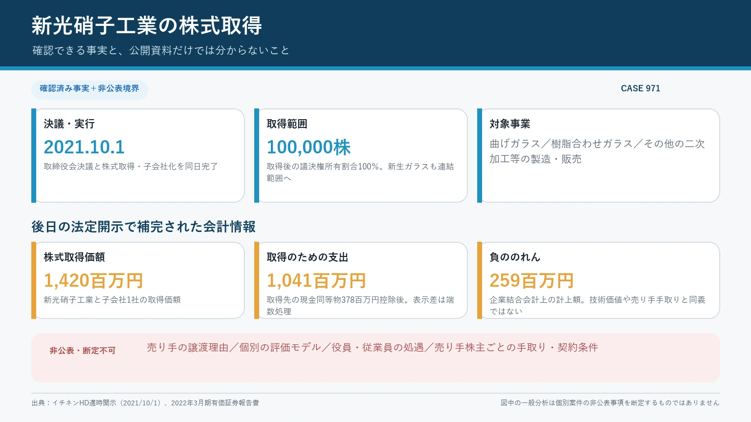The image size is (751, 422).
Task: Click text 取締役会決議と株式取得・子会社化を同日完了
Action: (x=131, y=167)
